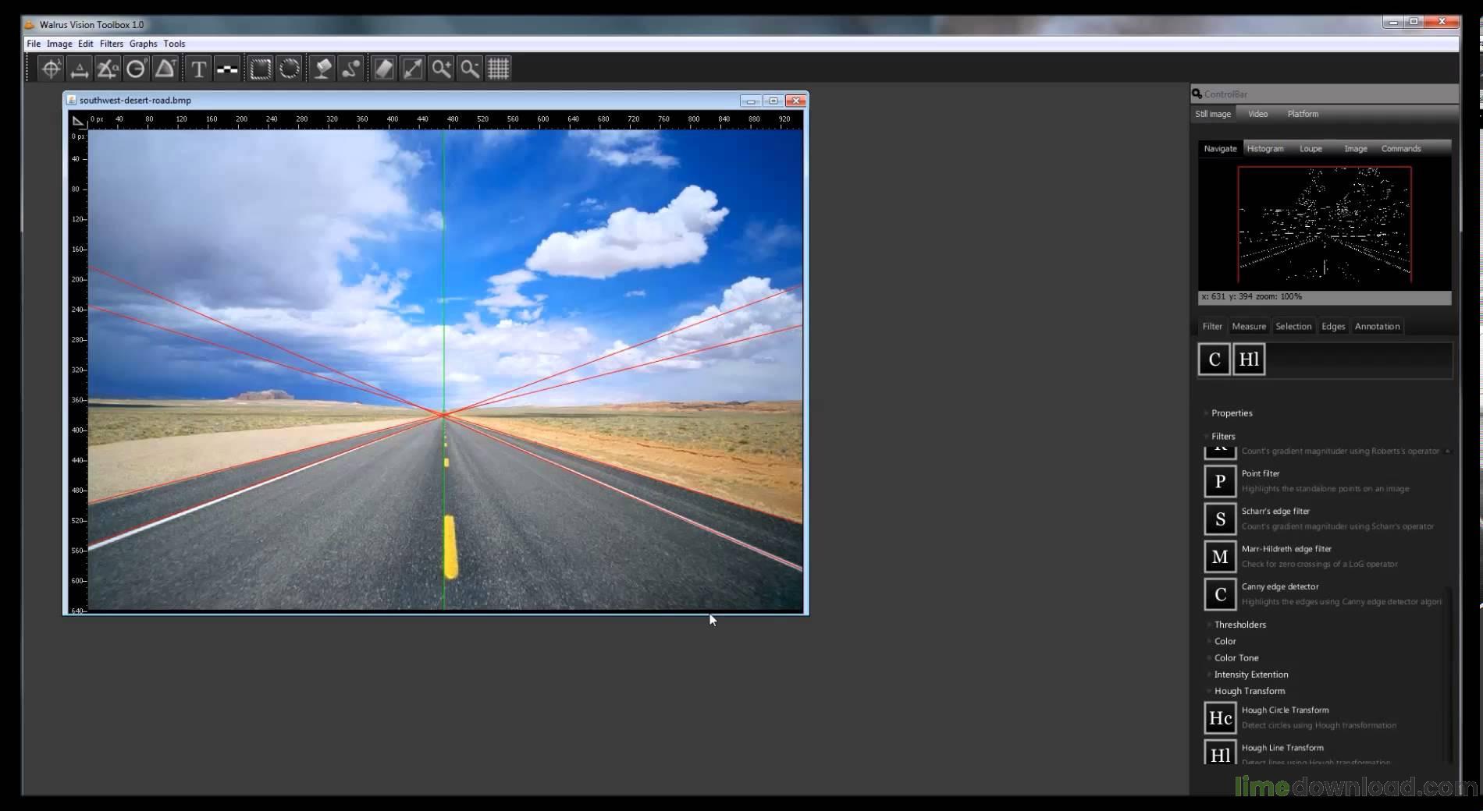Open the Edges tab
The width and height of the screenshot is (1483, 811).
(x=1332, y=327)
